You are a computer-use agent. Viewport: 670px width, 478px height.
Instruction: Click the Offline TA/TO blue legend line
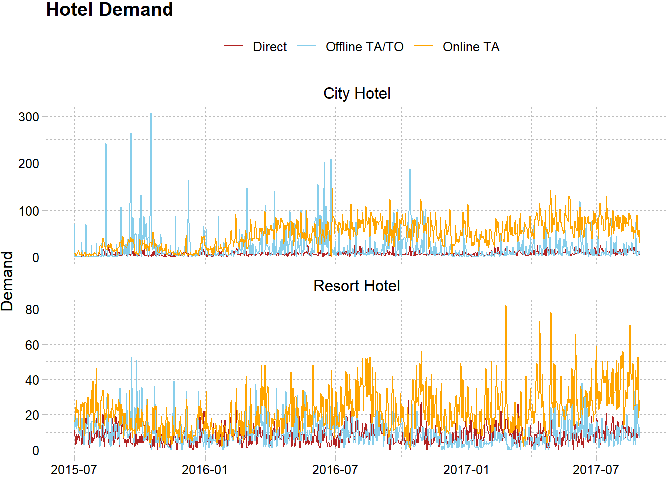pyautogui.click(x=306, y=46)
